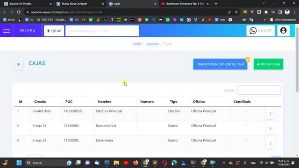299x168 pixels.
Task: Switch to Beethoven Symphony No. 9 tab
Action: 185,4
